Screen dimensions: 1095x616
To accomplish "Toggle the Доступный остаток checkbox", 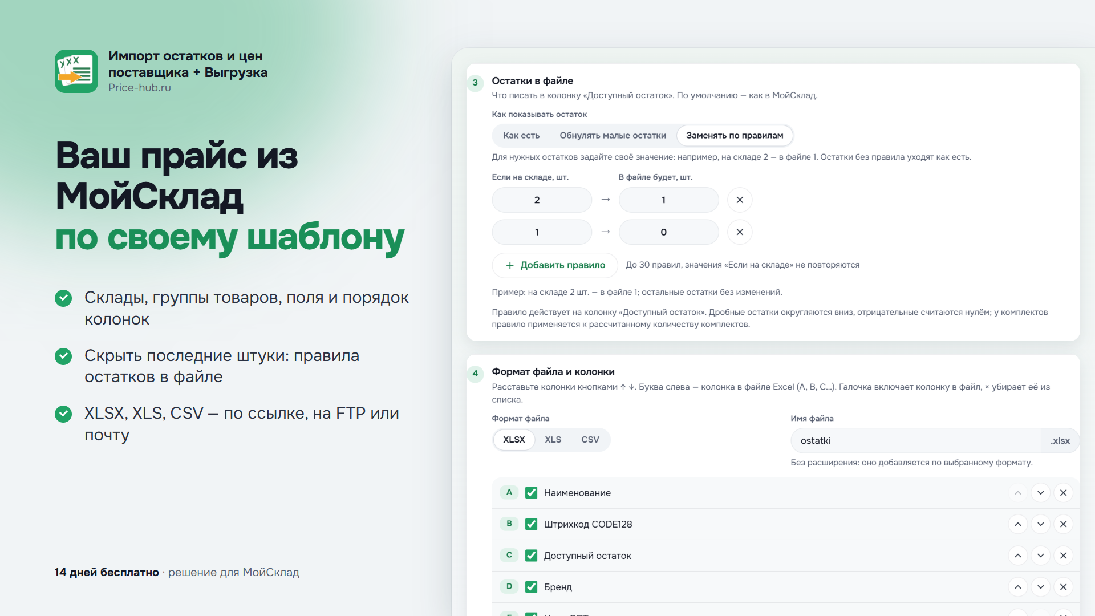I will tap(531, 556).
